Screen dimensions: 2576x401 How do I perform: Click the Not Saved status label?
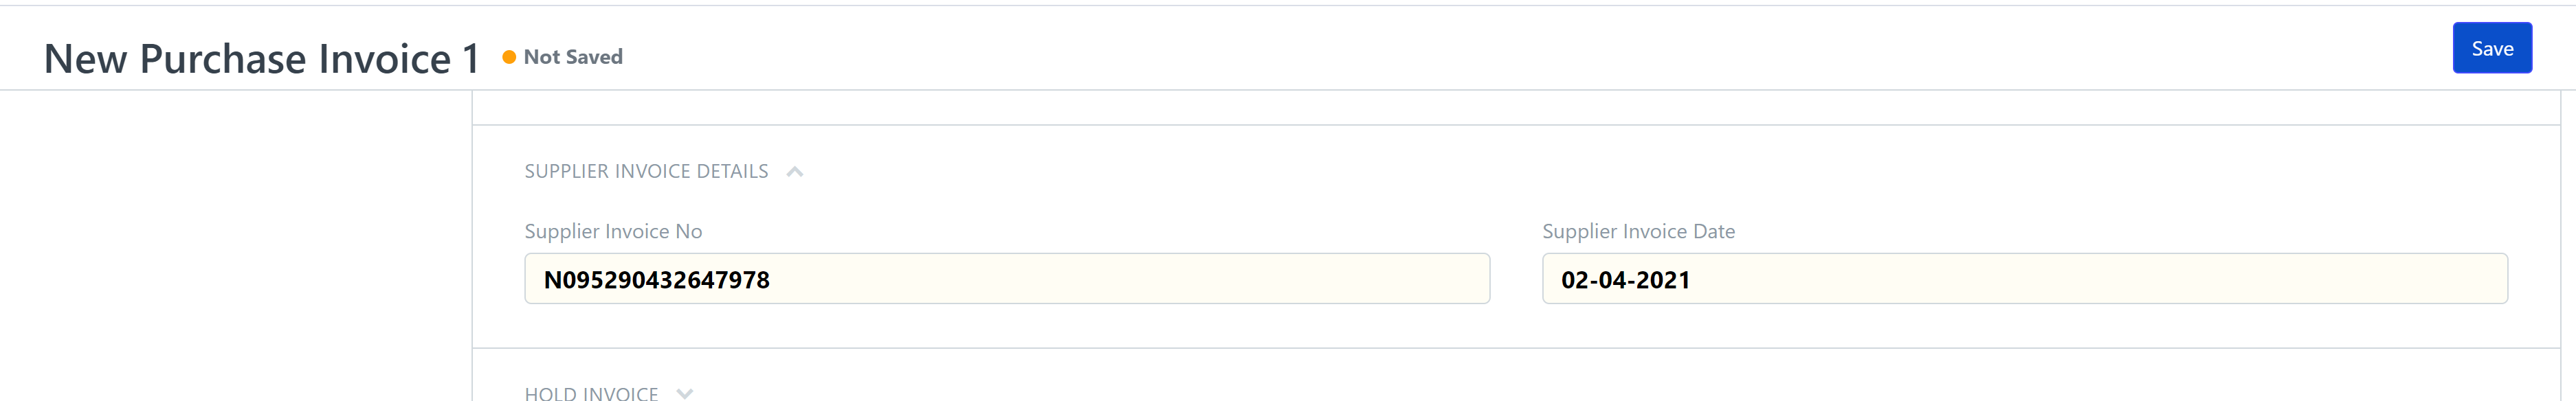coord(573,57)
